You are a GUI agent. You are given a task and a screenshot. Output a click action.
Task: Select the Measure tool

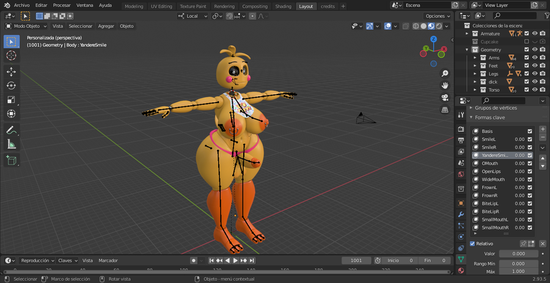pos(11,144)
